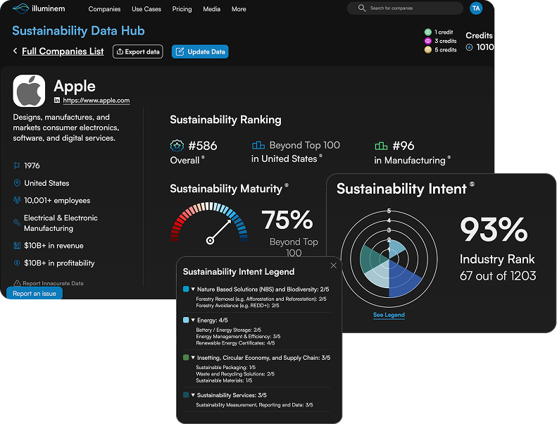The image size is (557, 424).
Task: Click the people icon beside 10,001+ employees
Action: point(17,200)
